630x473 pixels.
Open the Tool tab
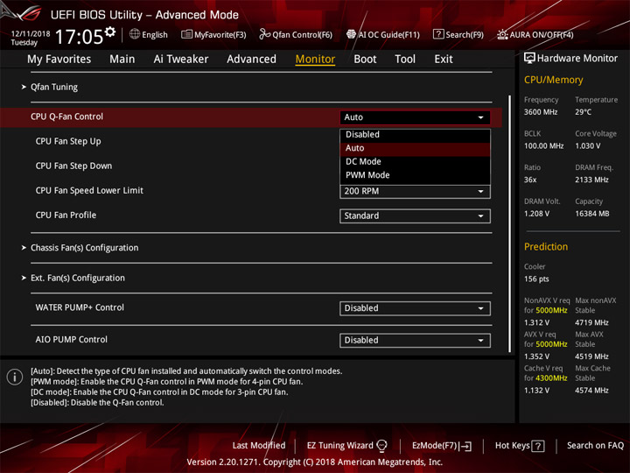[x=405, y=60]
